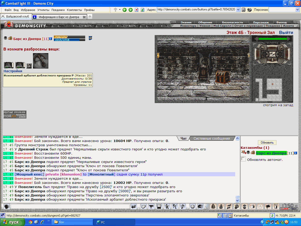The height and width of the screenshot is (226, 301).
Task: Click the Выйти link to exit room
Action: tap(286, 32)
